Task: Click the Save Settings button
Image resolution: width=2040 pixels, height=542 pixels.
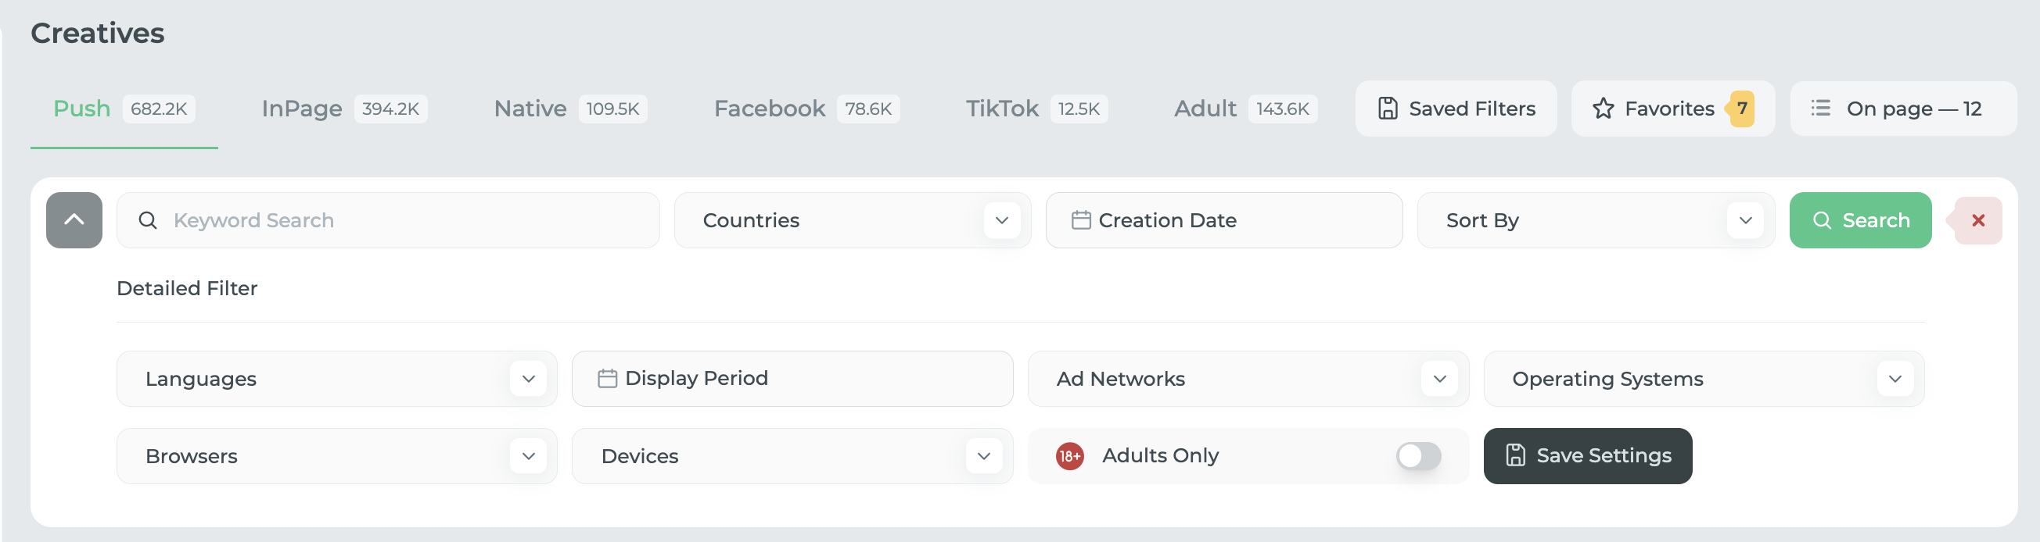Action: click(x=1587, y=457)
